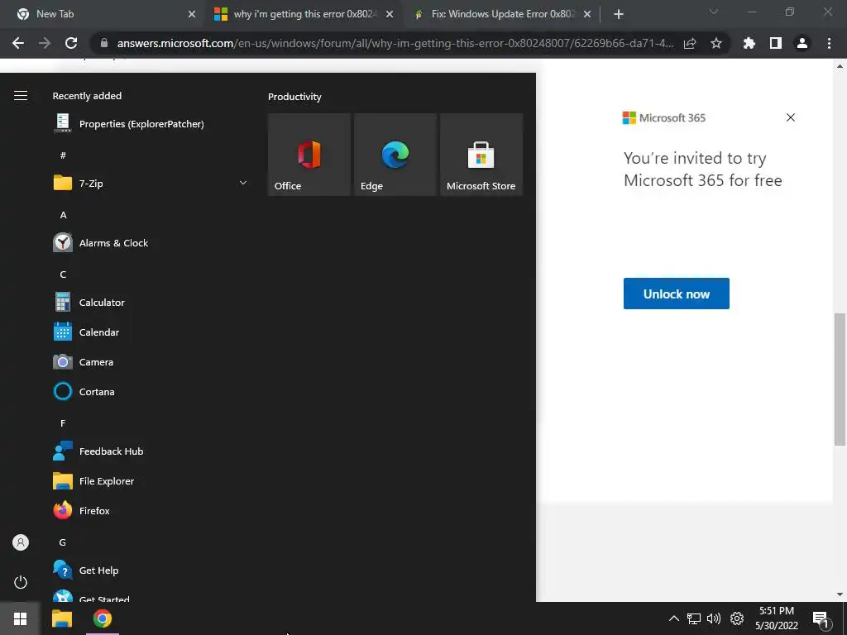
Task: Switch to the 'why i'm getting this error' tab
Action: click(x=304, y=14)
